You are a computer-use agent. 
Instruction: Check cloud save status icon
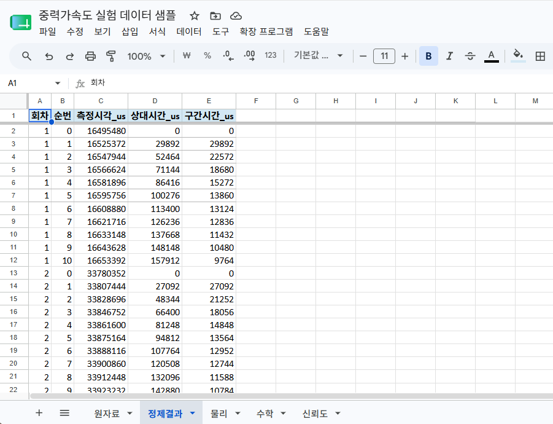click(x=236, y=16)
